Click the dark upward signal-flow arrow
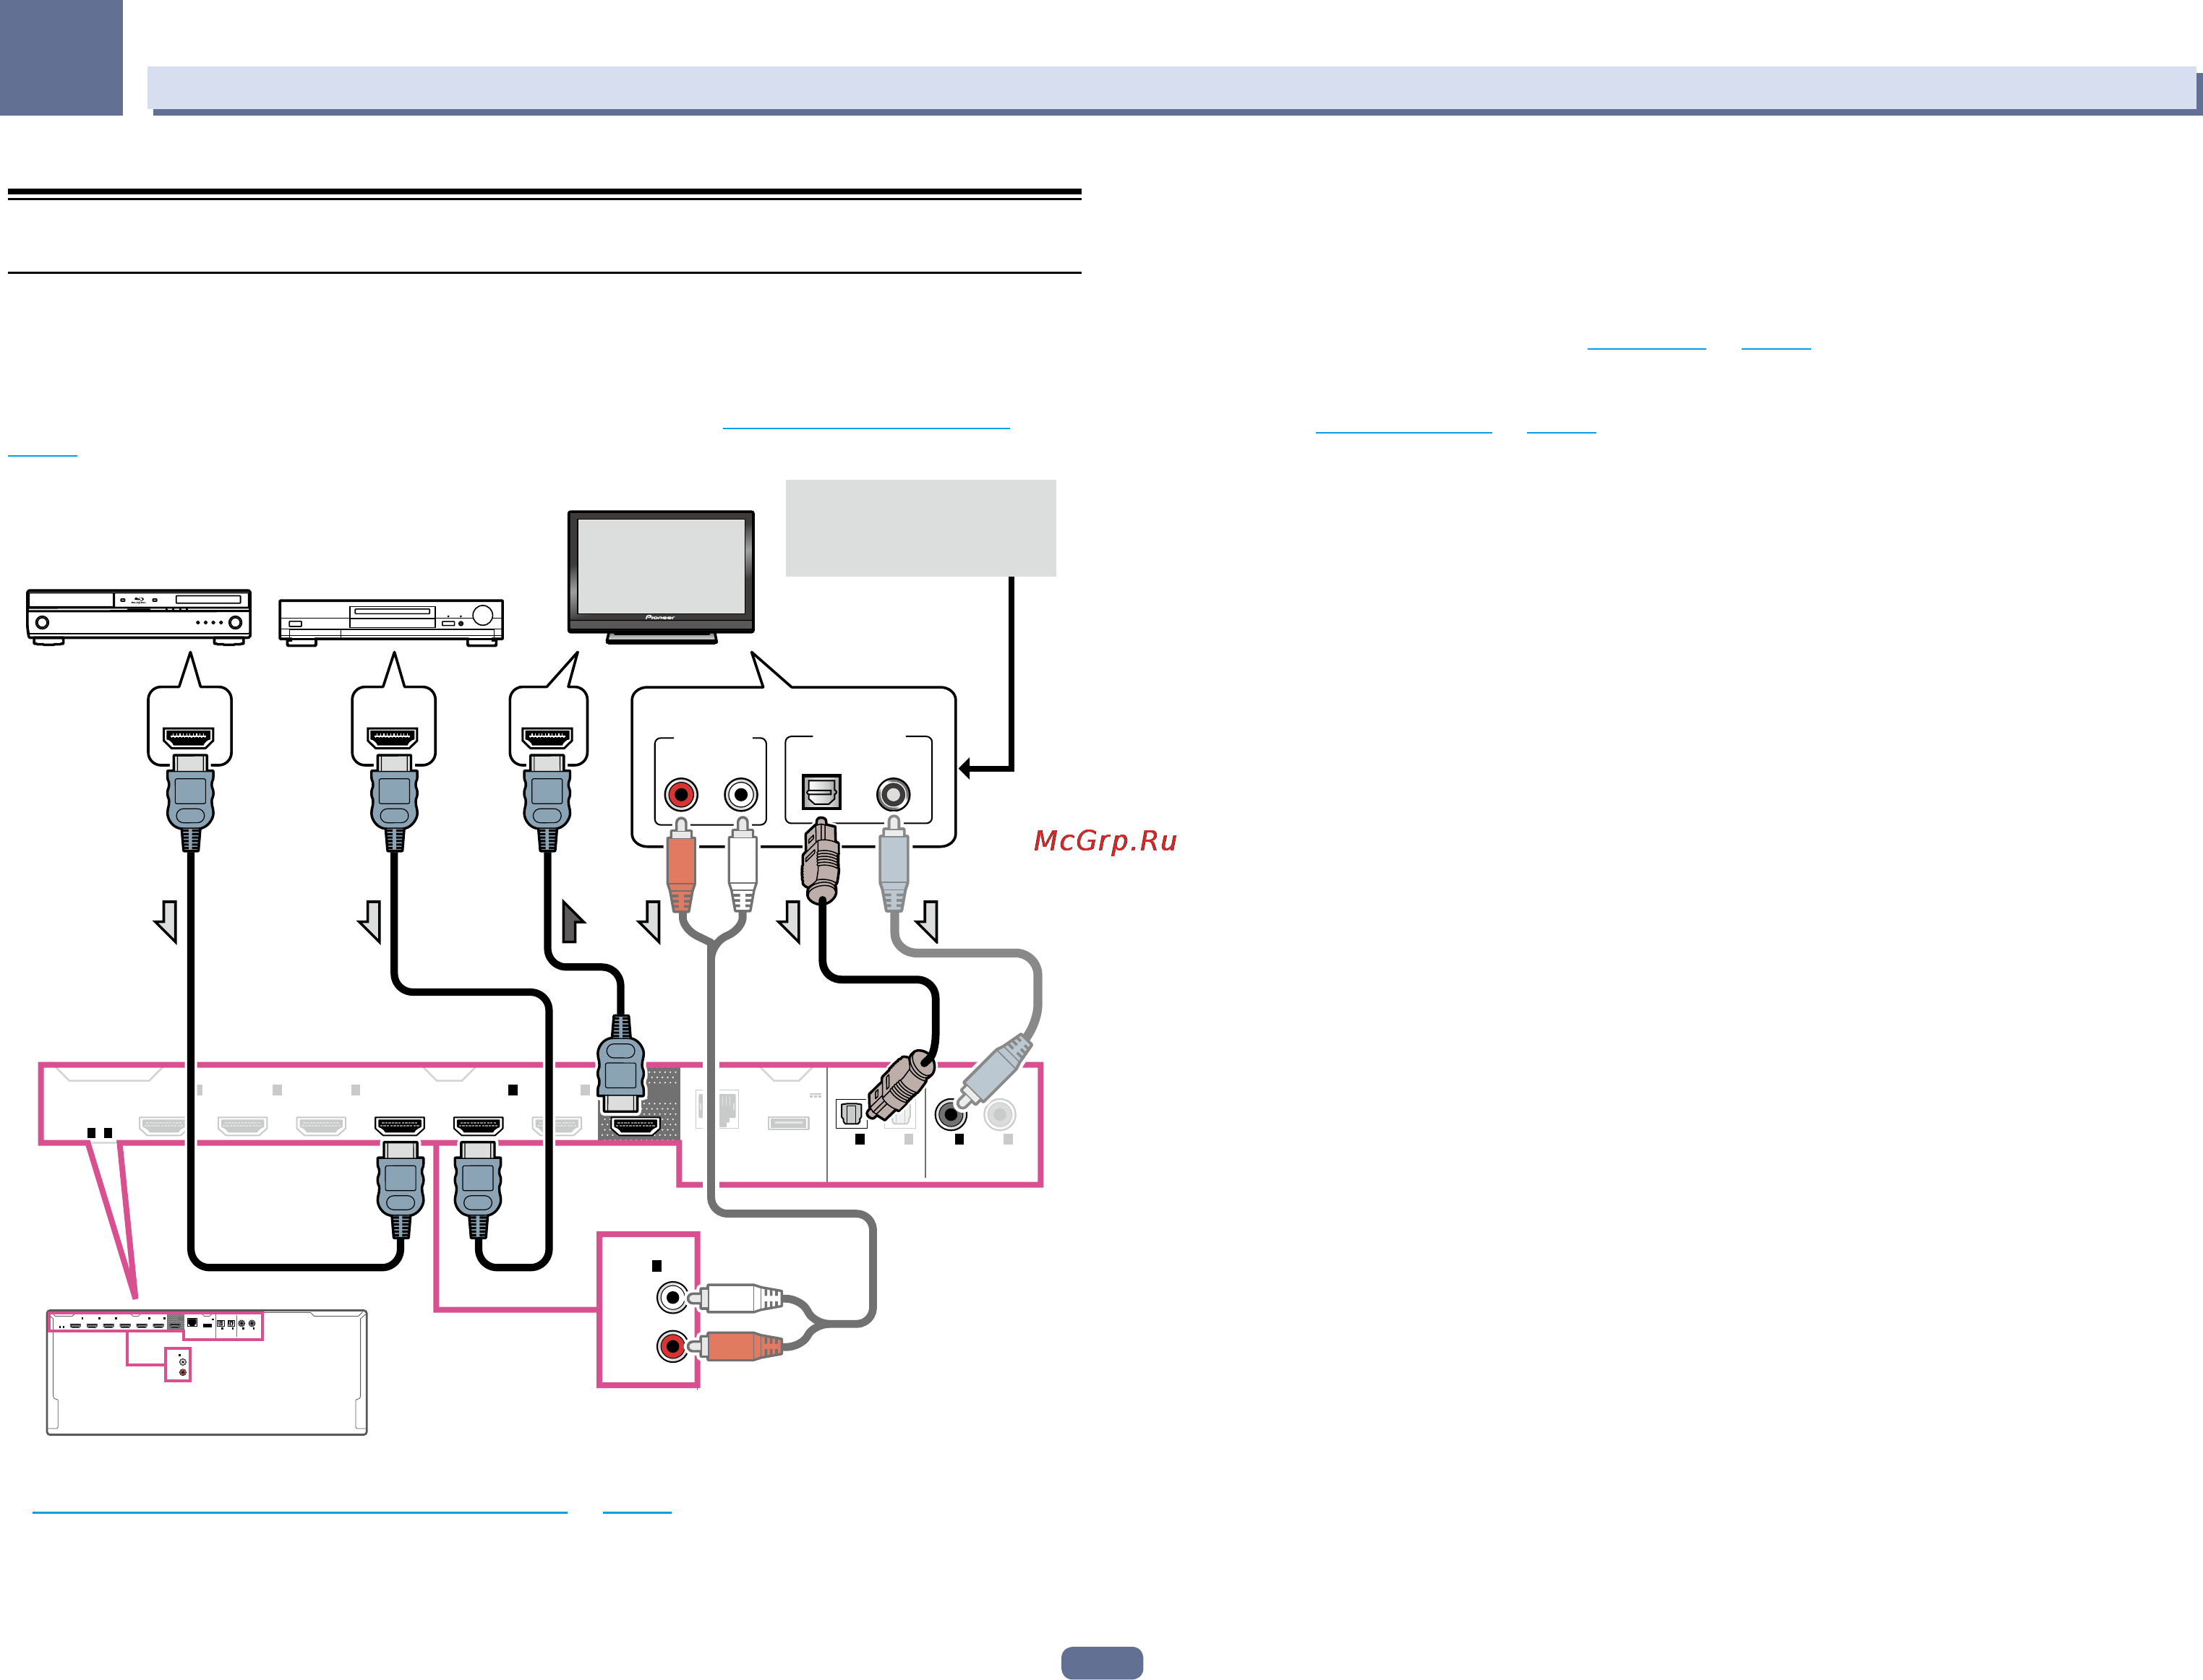 tap(573, 922)
